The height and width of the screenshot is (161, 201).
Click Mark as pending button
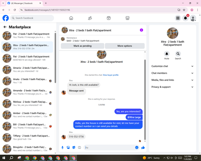[82, 46]
